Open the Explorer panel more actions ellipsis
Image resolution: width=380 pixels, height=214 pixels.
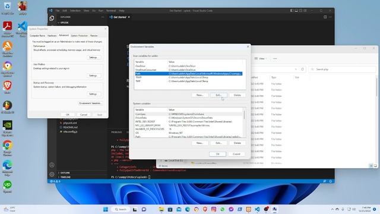[x=103, y=17]
